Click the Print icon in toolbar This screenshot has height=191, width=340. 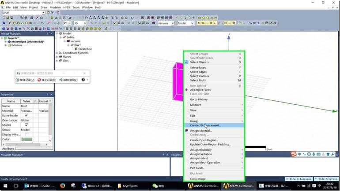point(32,18)
